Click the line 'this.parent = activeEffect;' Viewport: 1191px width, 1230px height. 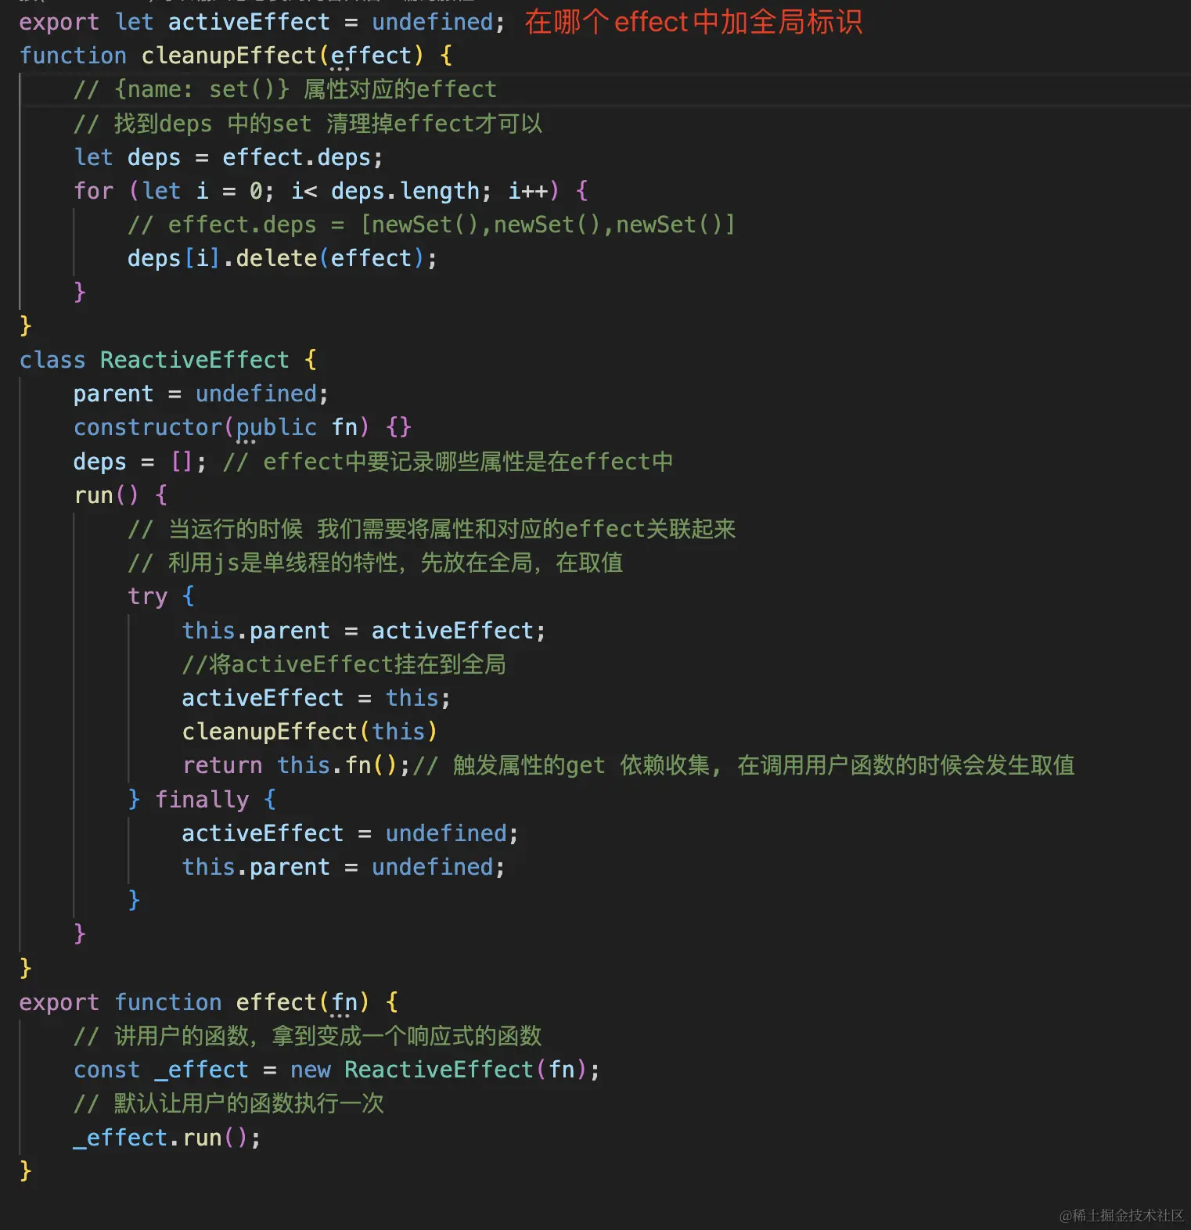click(364, 631)
